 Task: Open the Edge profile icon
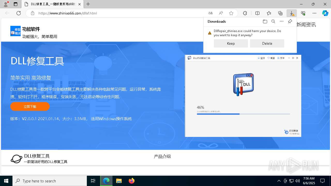(6, 4)
